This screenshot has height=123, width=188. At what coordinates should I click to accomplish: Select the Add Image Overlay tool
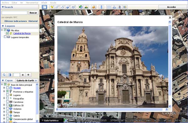(x=68, y=7)
